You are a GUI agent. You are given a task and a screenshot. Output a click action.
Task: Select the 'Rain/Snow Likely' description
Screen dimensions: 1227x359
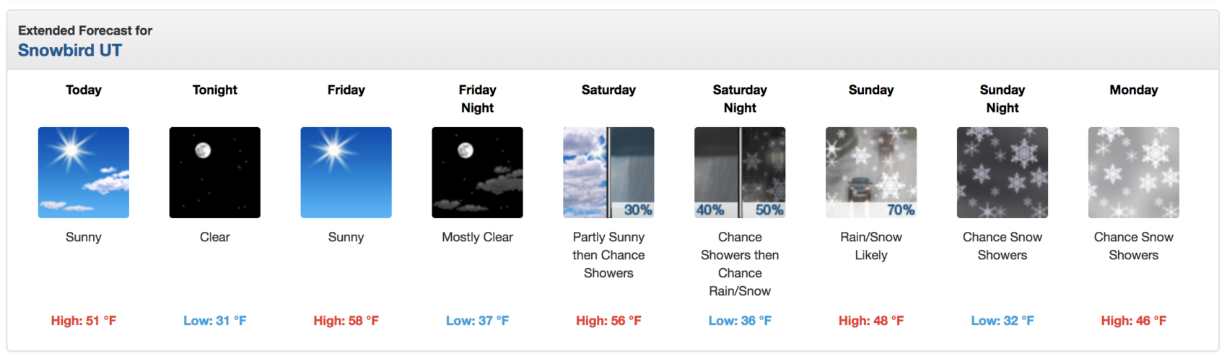(x=871, y=246)
